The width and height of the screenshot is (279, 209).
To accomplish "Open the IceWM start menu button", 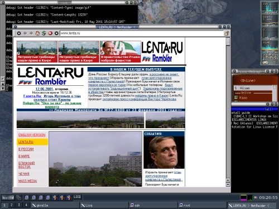I will pyautogui.click(x=8, y=198).
